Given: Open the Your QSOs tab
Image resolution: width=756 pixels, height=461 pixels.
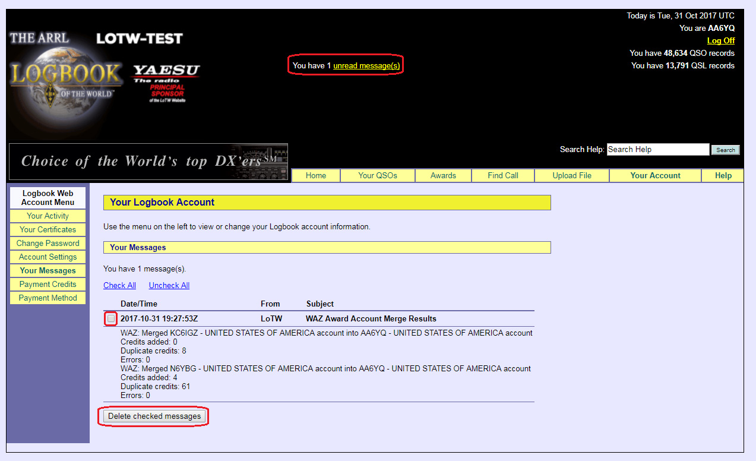Looking at the screenshot, I should [378, 175].
